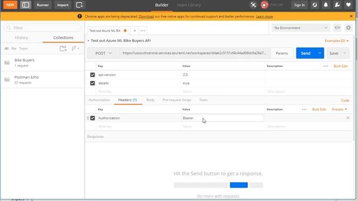Viewport: 358px width, 201px height.
Task: Select the Headers (1) tab
Action: click(128, 100)
